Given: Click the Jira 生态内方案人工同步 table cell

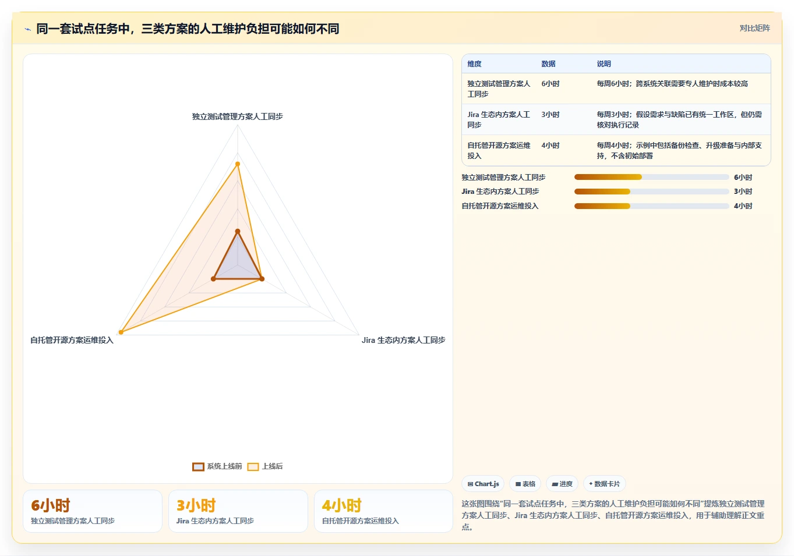Looking at the screenshot, I should (499, 119).
